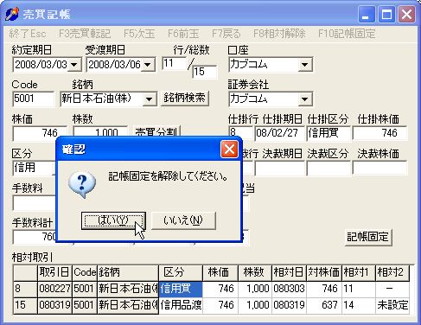Screen dimensions: 421x325
Task: Click the 区分 field showing 信用
Action: pos(34,168)
